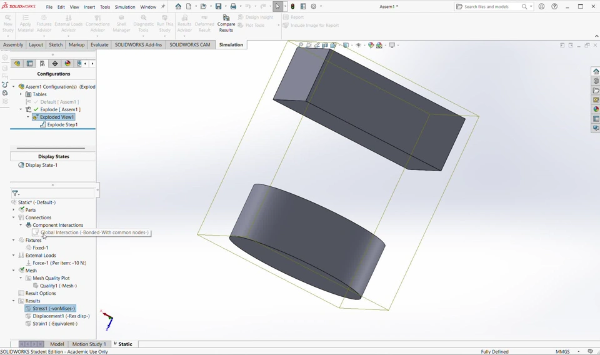Open the Options gear icon
600x355 pixels.
[x=314, y=6]
